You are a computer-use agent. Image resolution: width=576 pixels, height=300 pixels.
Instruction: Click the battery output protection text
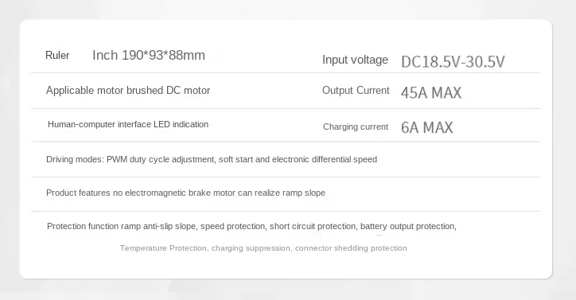408,226
